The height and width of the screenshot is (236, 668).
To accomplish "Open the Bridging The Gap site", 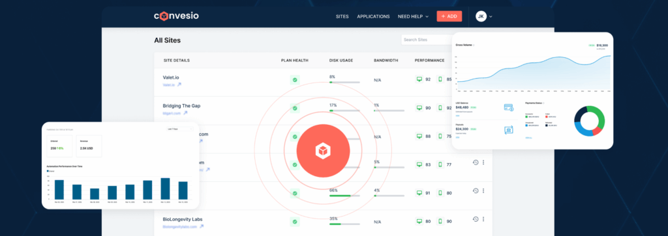I will coord(181,106).
